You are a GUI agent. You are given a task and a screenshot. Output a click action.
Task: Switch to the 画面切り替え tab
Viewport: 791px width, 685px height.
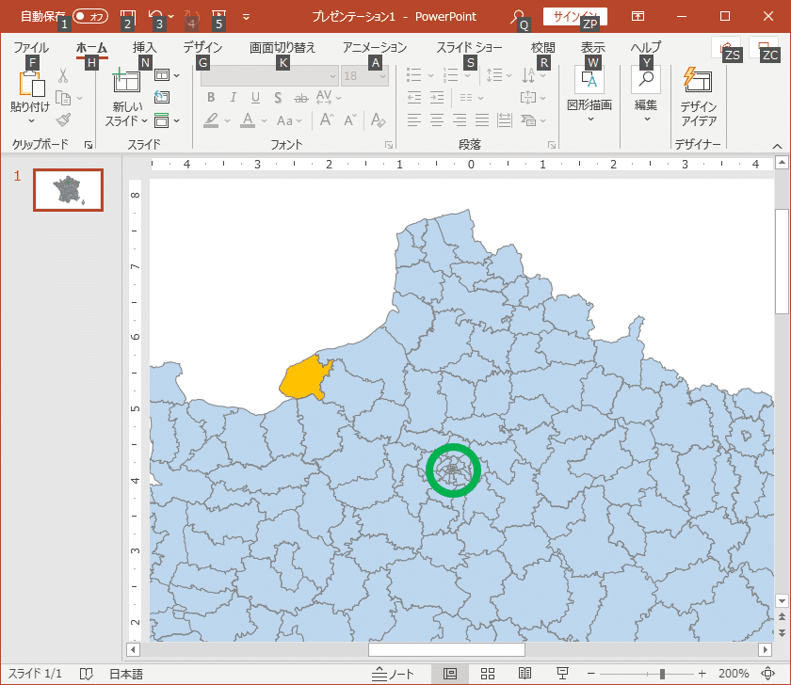[x=282, y=47]
